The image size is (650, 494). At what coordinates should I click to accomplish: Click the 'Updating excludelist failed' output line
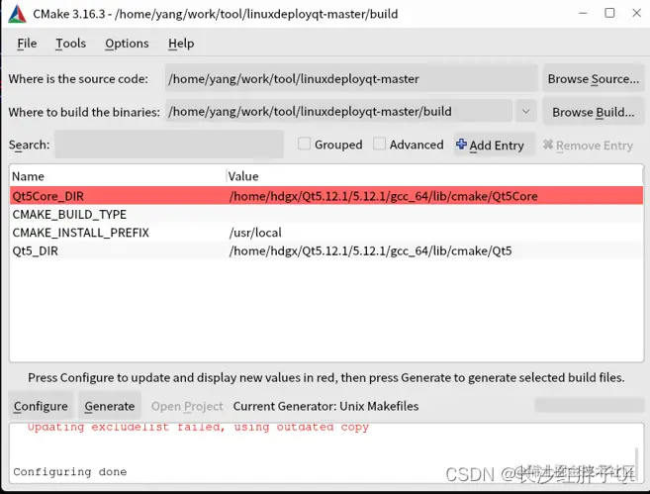click(198, 428)
